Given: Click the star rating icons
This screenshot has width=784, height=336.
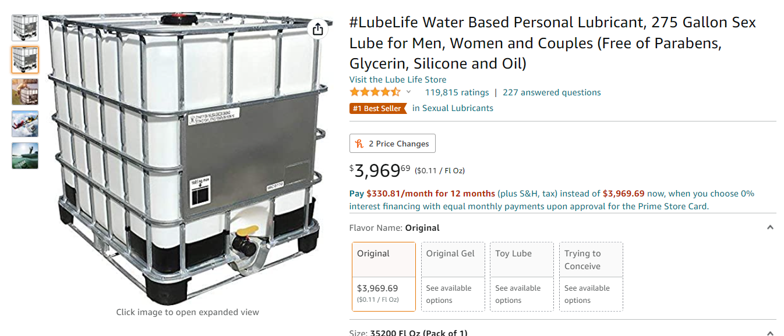Looking at the screenshot, I should pos(375,92).
